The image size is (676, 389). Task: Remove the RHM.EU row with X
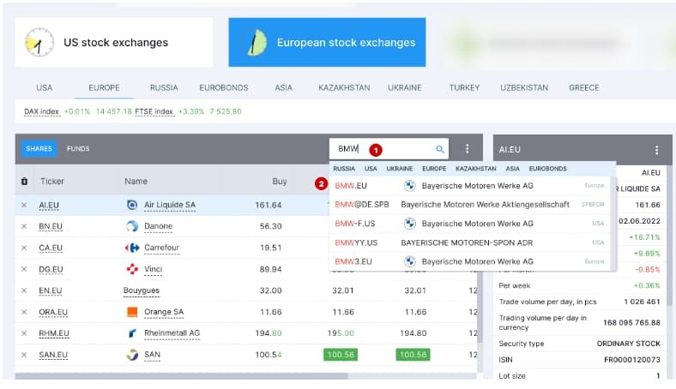pyautogui.click(x=24, y=333)
